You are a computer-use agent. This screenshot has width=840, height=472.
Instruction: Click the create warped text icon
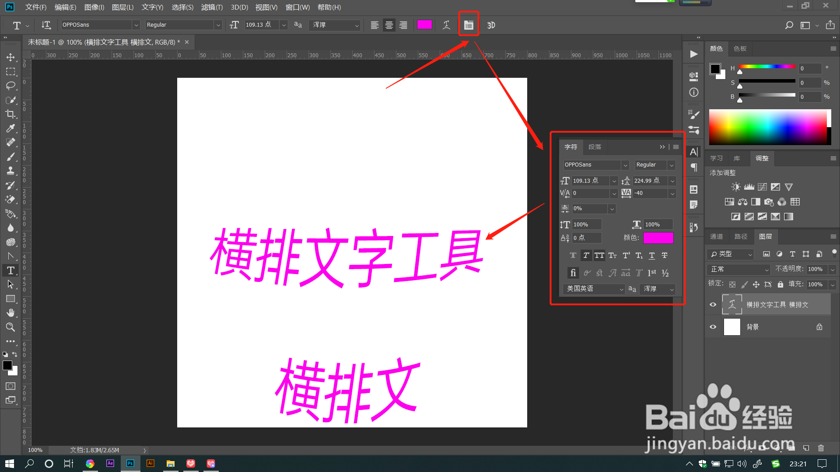446,25
